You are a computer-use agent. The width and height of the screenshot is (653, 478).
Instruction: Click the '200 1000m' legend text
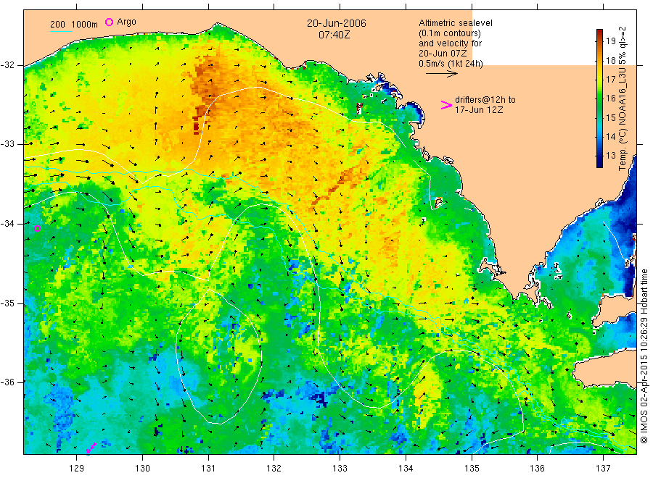pos(74,25)
